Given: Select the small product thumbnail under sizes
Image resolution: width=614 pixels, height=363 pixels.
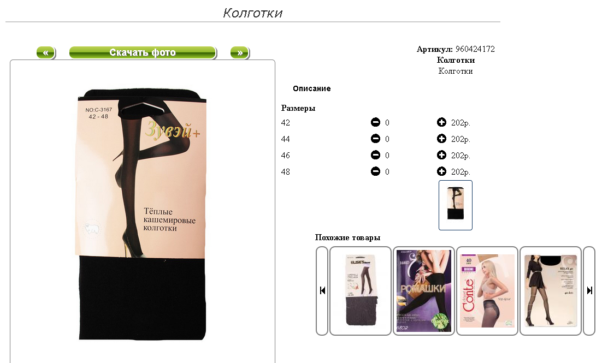Looking at the screenshot, I should [x=456, y=205].
